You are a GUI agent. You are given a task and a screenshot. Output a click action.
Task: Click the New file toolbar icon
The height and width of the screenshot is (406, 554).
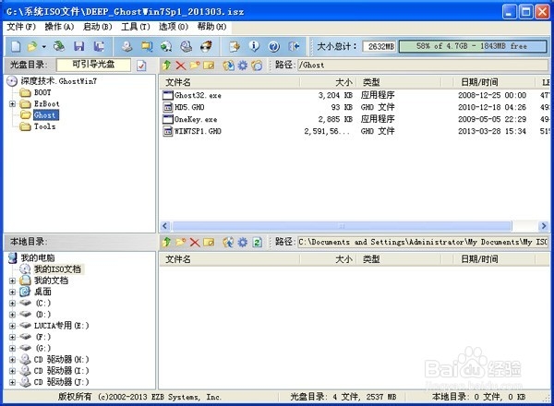[16, 46]
